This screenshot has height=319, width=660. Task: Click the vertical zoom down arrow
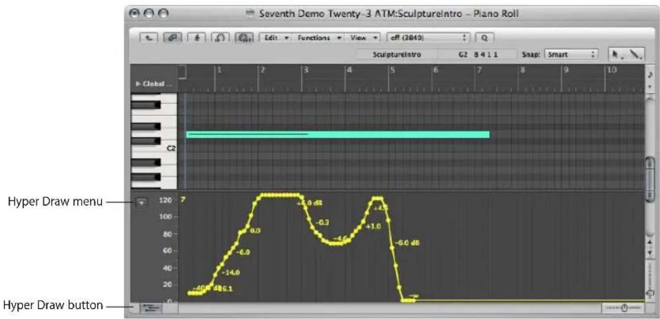(x=651, y=253)
